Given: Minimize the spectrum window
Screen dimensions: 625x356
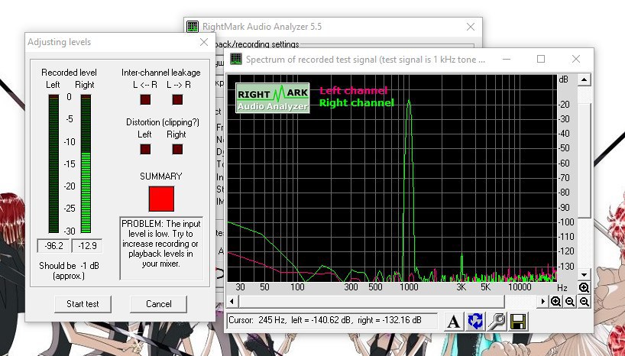Looking at the screenshot, I should click(507, 59).
